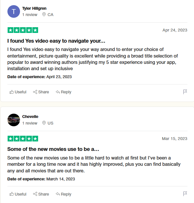Mark Tyler Hillgren's review as Useful

tap(18, 92)
